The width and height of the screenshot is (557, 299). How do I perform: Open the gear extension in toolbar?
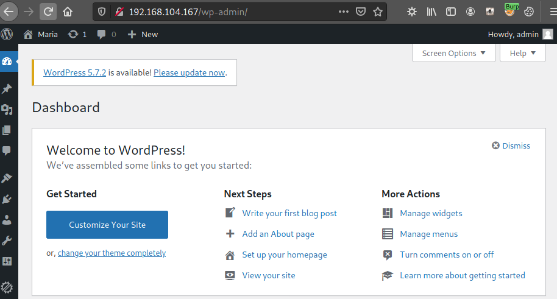click(x=412, y=12)
